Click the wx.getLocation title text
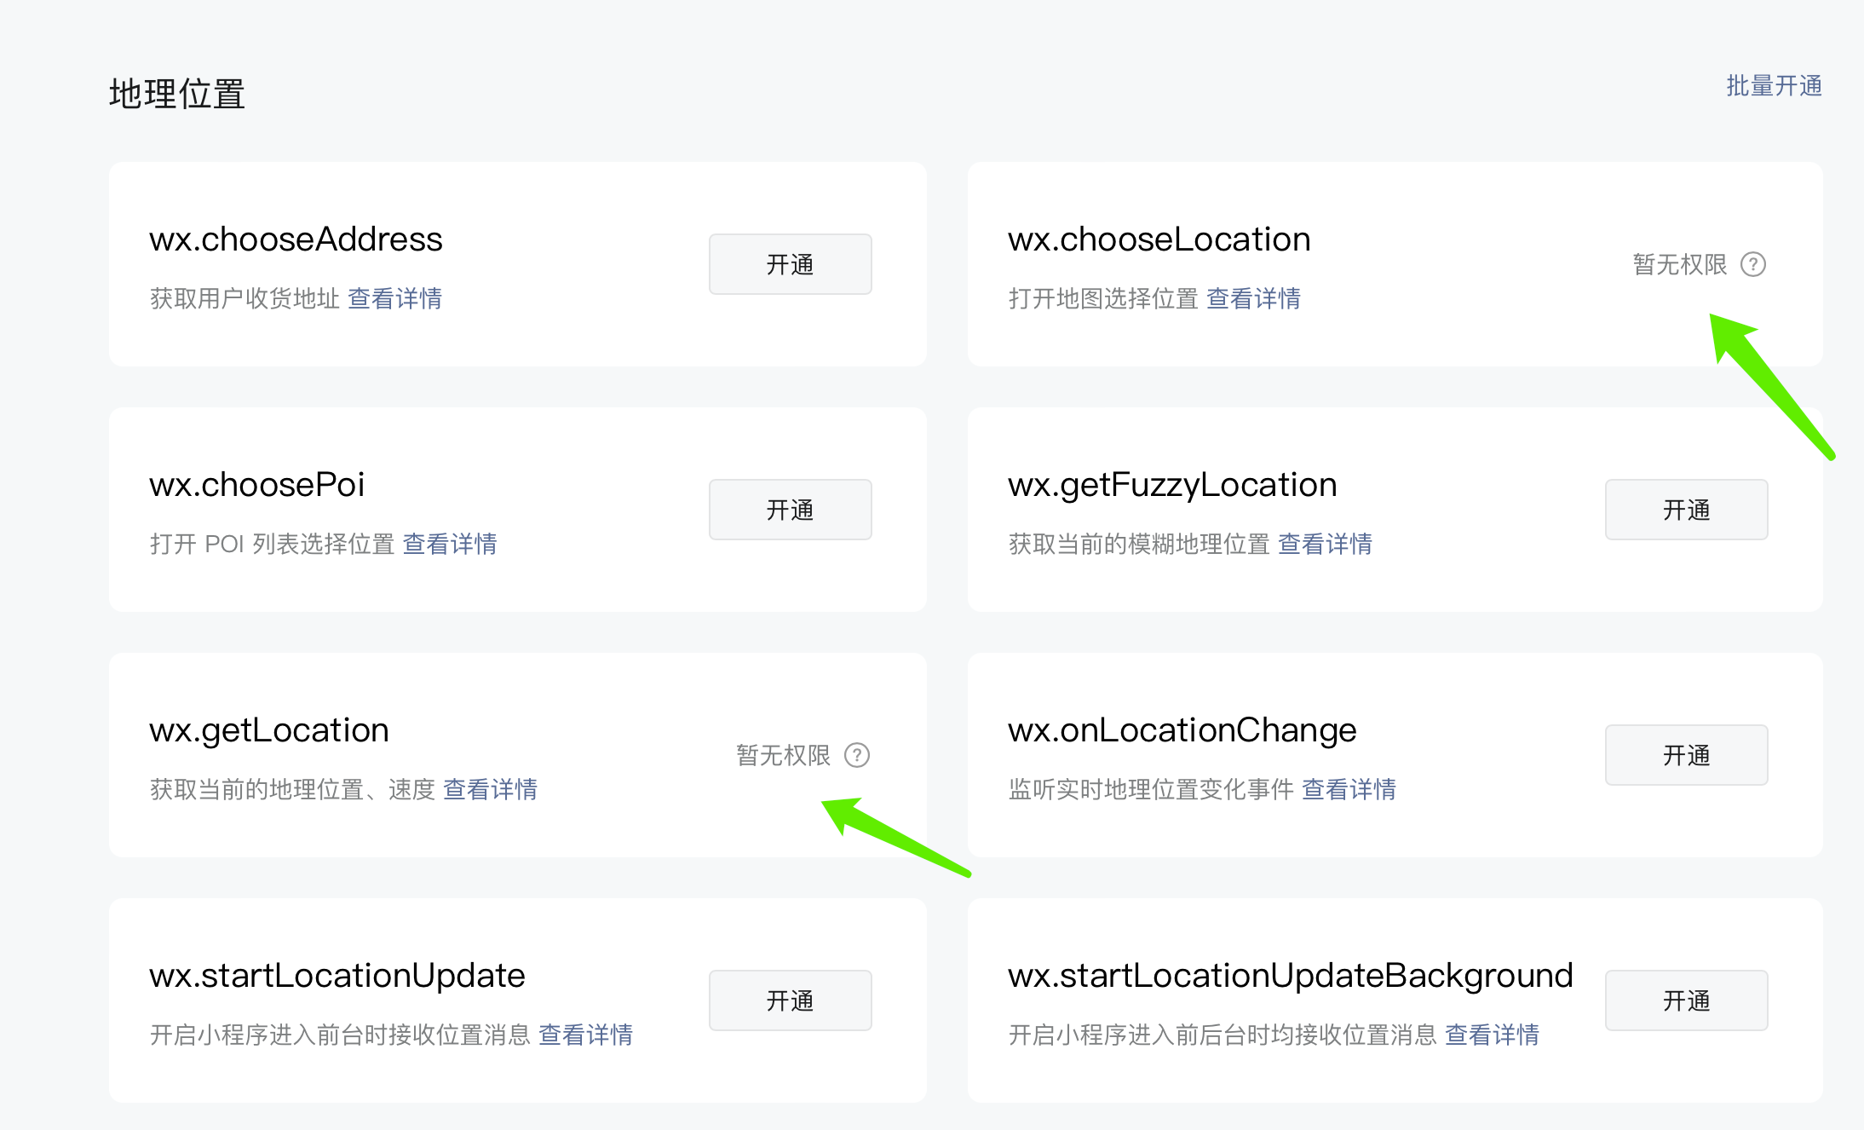1864x1130 pixels. pos(269,730)
